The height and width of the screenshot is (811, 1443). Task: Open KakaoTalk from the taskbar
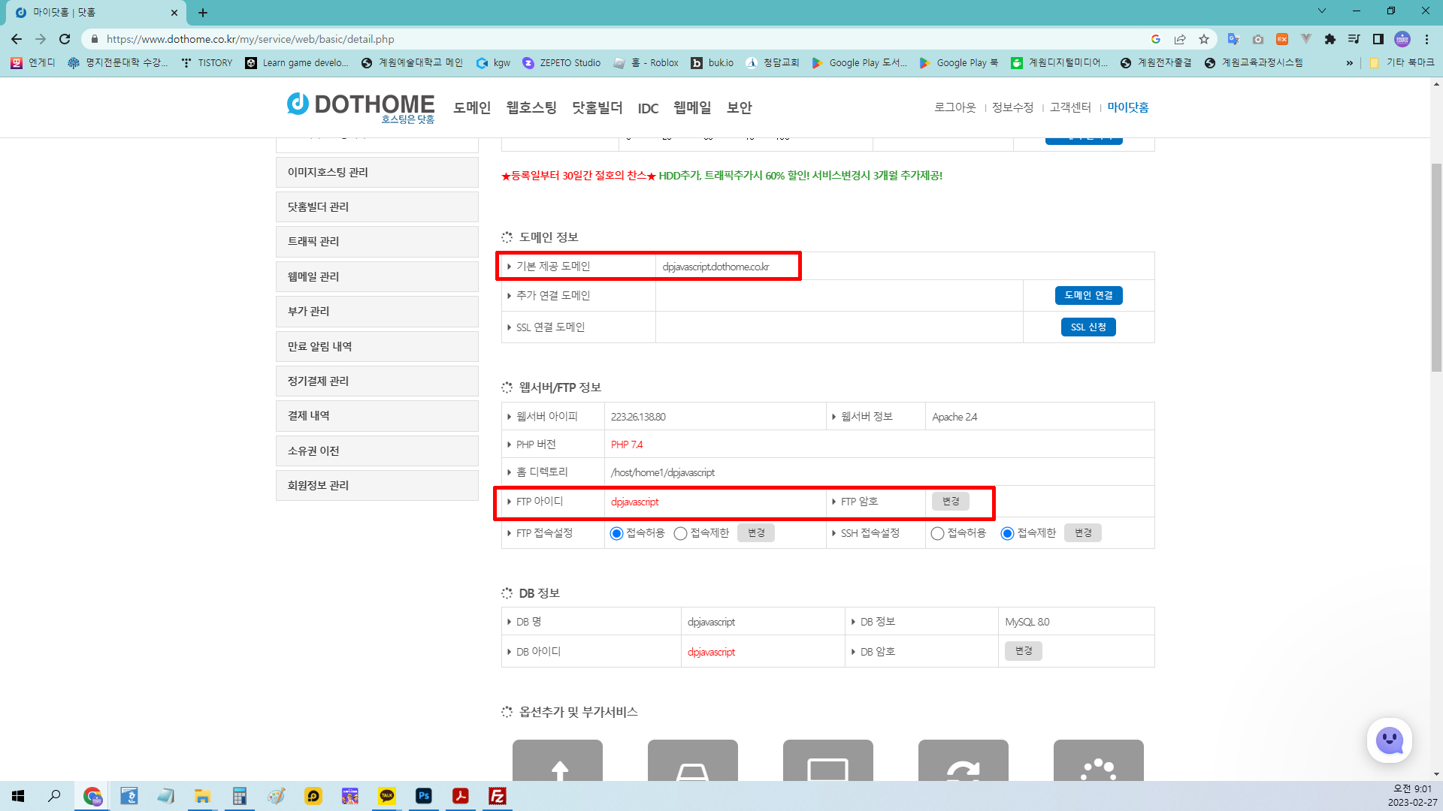point(387,796)
